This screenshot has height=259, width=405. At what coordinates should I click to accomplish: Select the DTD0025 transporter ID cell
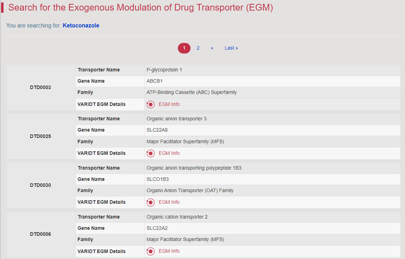(40, 136)
